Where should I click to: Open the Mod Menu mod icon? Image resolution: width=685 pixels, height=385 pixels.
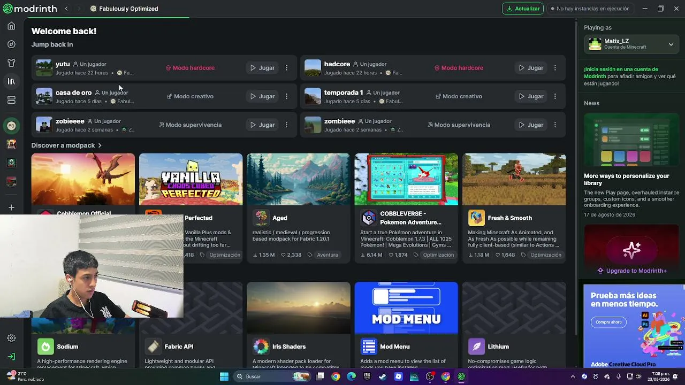tap(369, 346)
